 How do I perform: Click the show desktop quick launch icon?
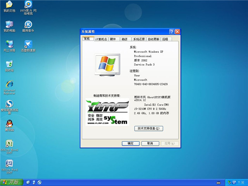click(x=34, y=183)
